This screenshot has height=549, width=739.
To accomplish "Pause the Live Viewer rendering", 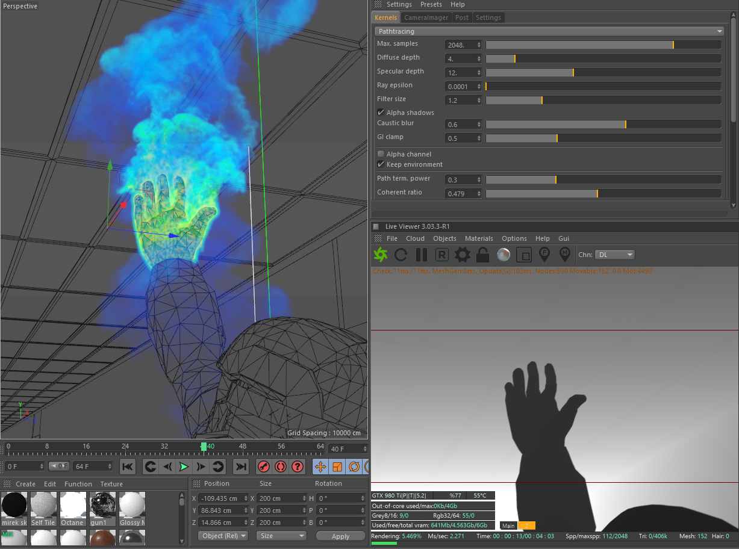I will pyautogui.click(x=422, y=255).
